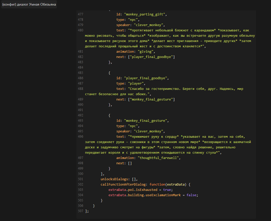Click empty line number 491 in gutter
Viewport: 271px width, 221px height.
(80, 110)
